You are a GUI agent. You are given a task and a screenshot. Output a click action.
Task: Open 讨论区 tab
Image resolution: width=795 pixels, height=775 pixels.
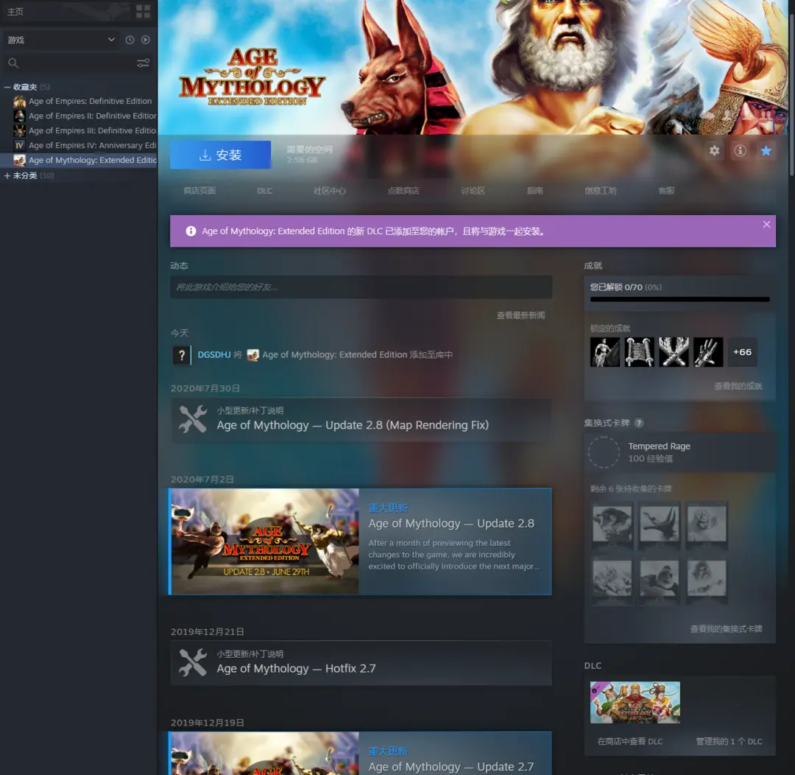(x=473, y=190)
